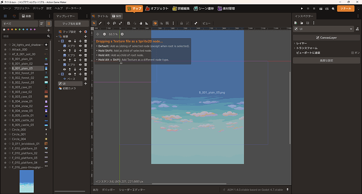Choose the Pan hand tool
This screenshot has height=194, width=362.
pyautogui.click(x=141, y=23)
